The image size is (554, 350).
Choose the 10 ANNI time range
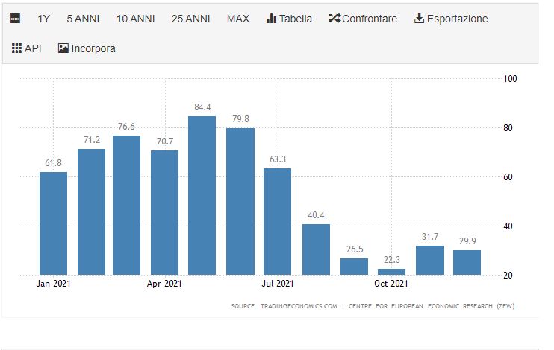tap(134, 19)
